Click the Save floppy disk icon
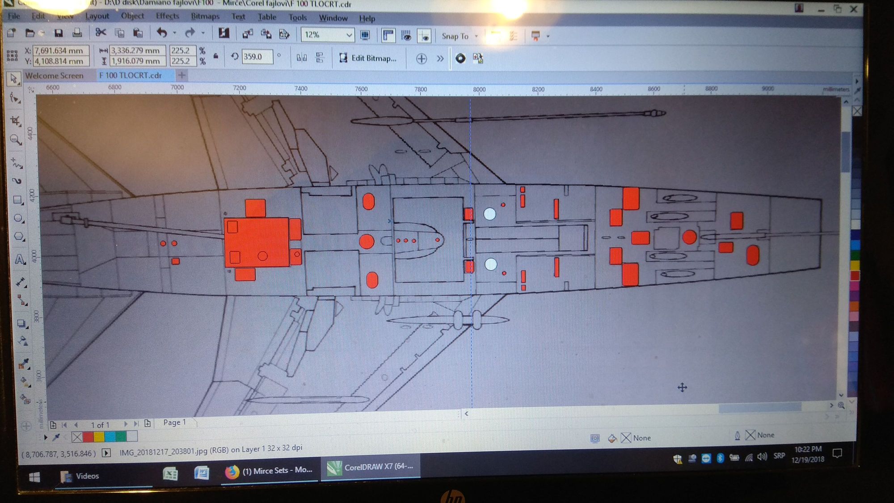The width and height of the screenshot is (894, 503). click(x=59, y=33)
